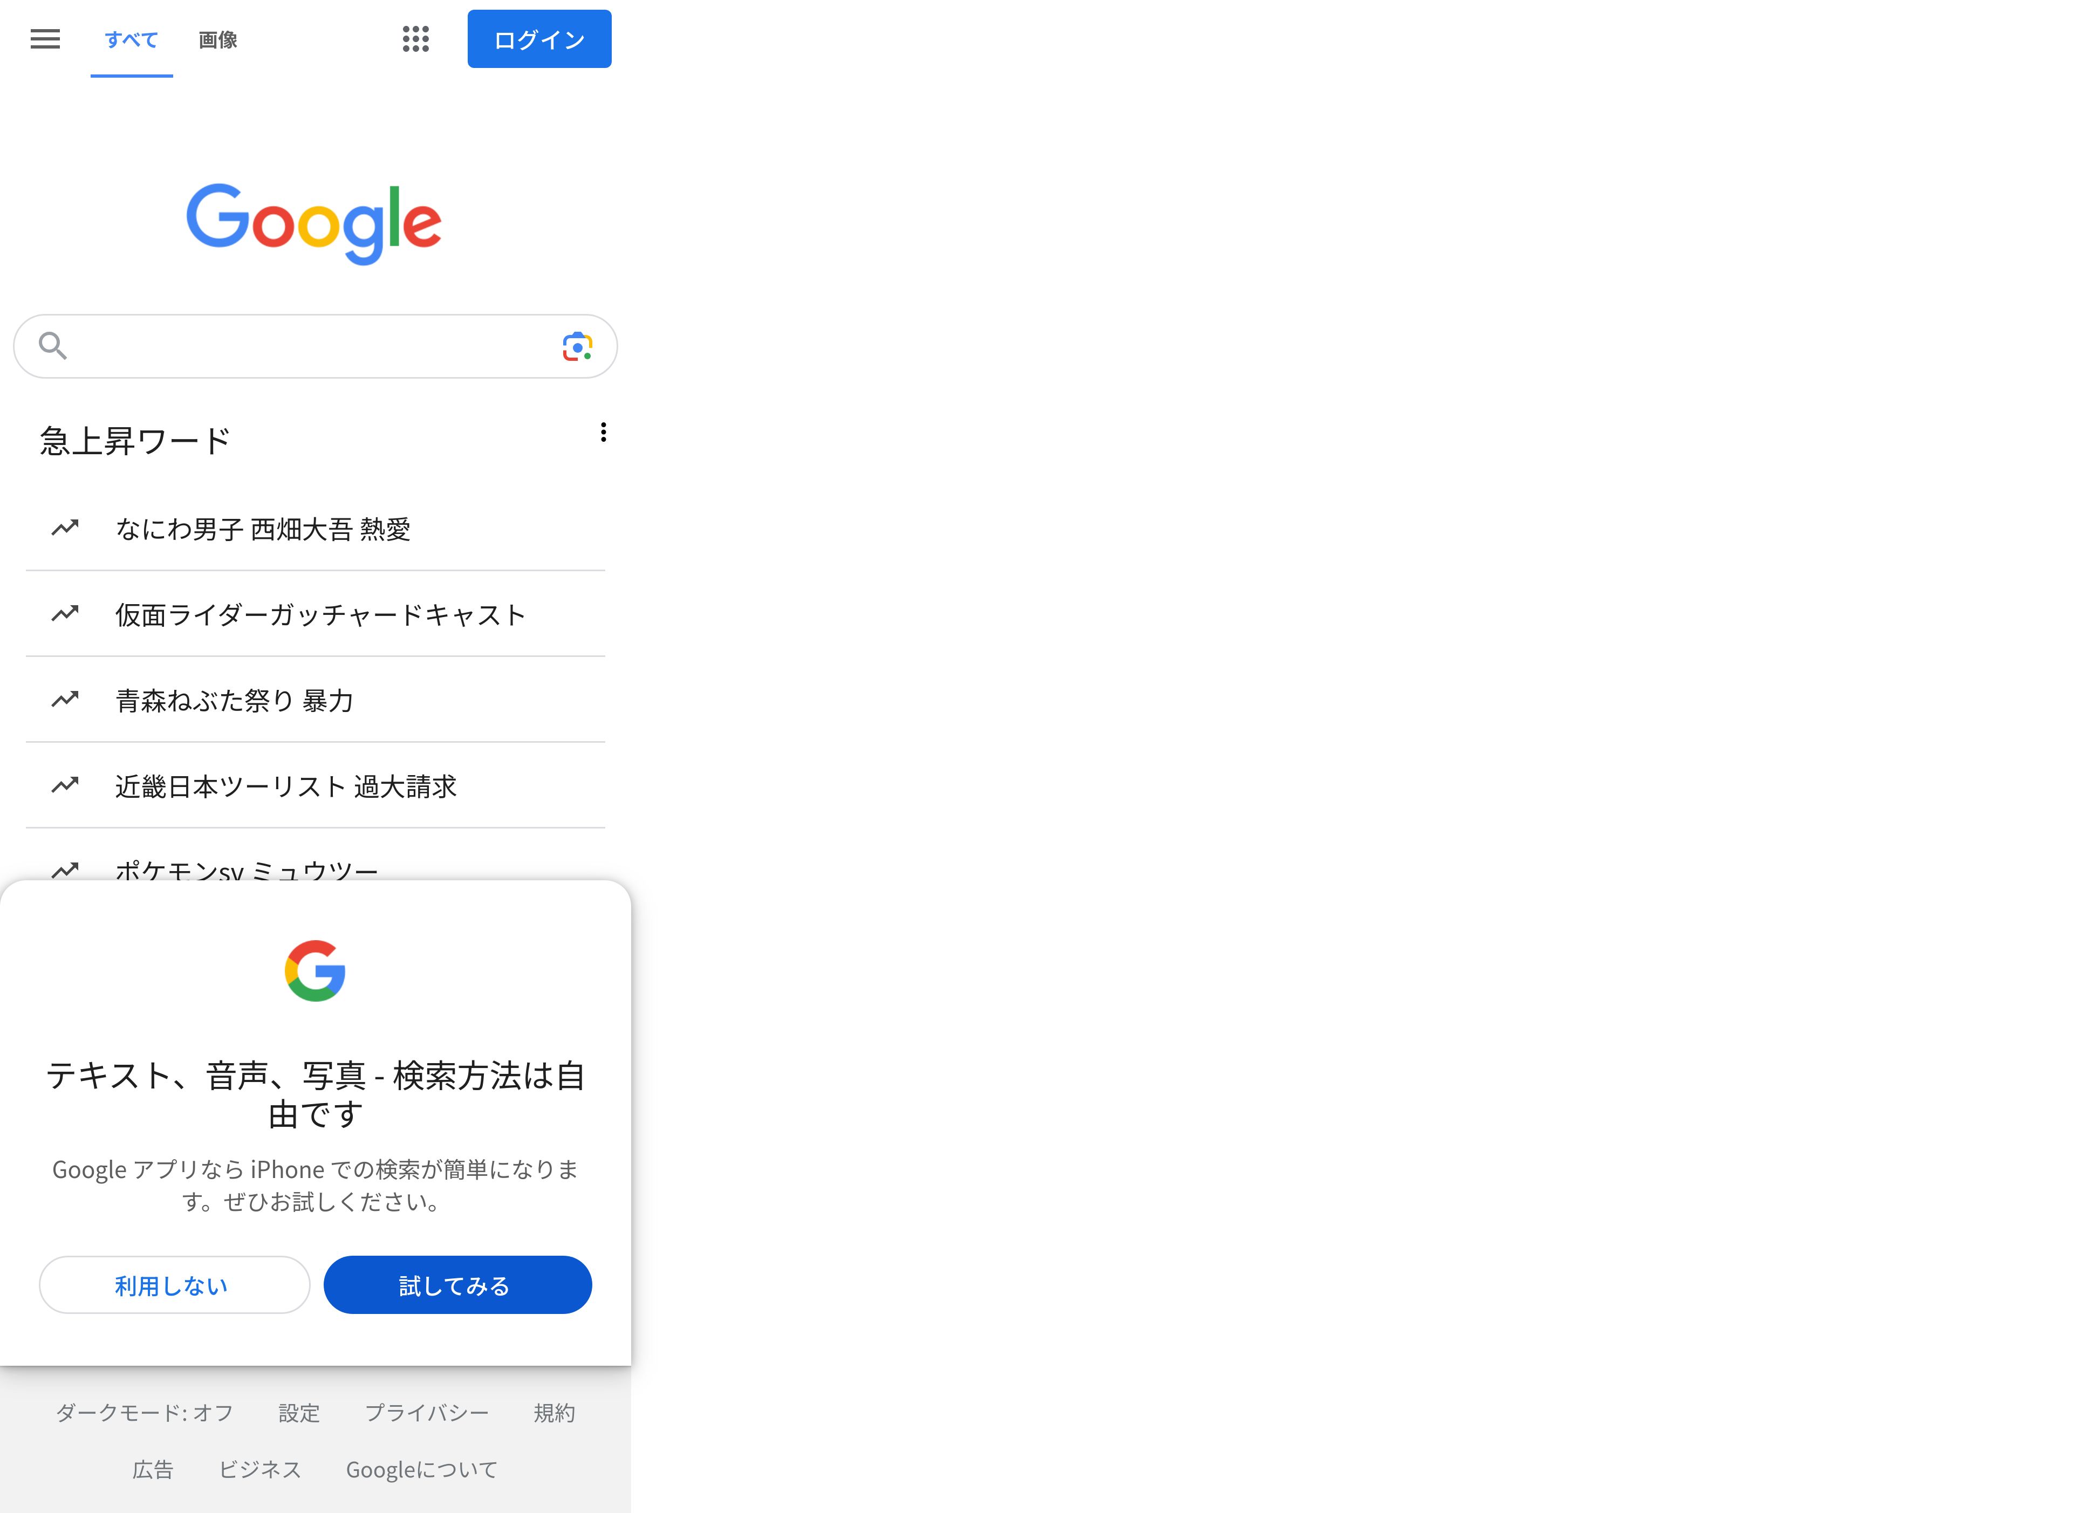Screen dimensions: 2078x1513
Task: Switch to the すべて tab
Action: coord(132,39)
